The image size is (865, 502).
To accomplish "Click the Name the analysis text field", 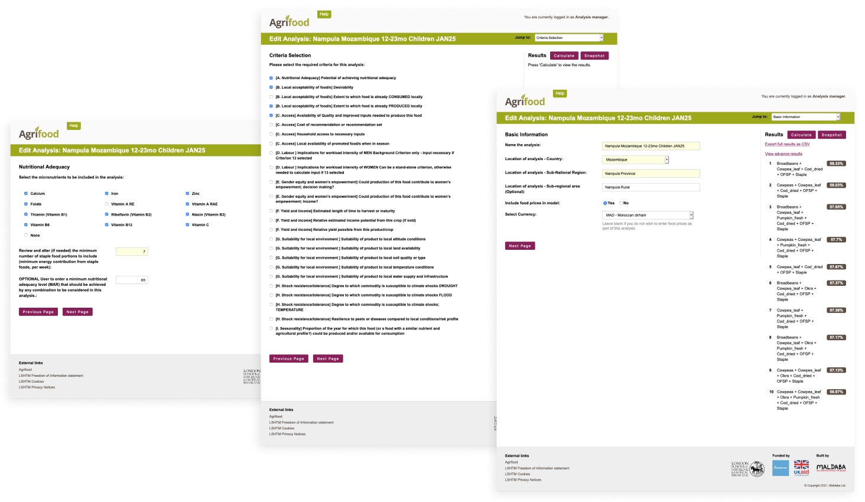I will [651, 146].
